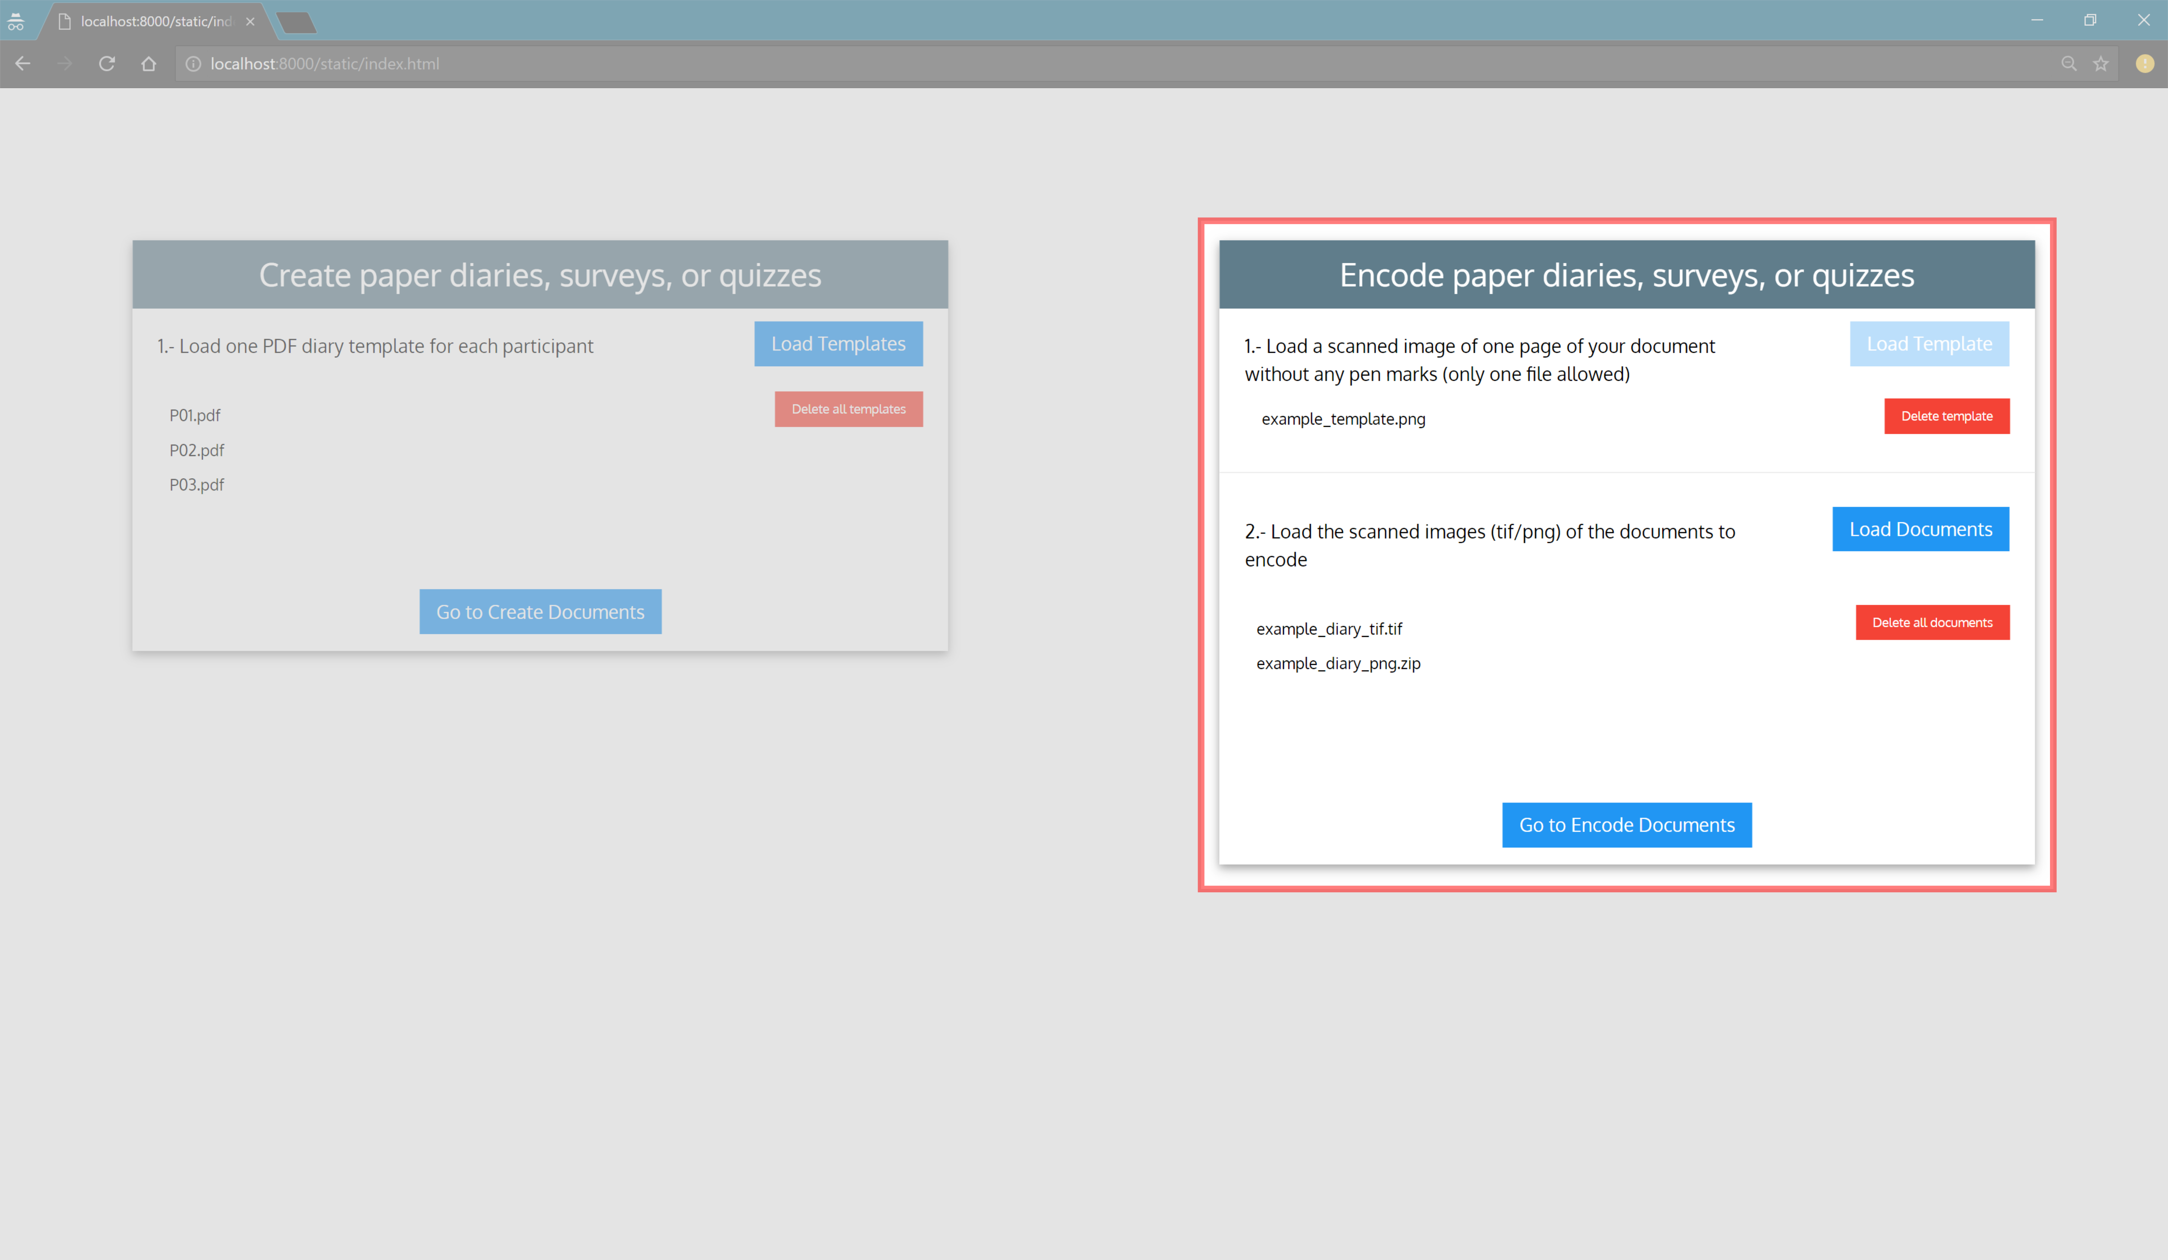Open a new browser tab
The width and height of the screenshot is (2168, 1260).
(297, 22)
